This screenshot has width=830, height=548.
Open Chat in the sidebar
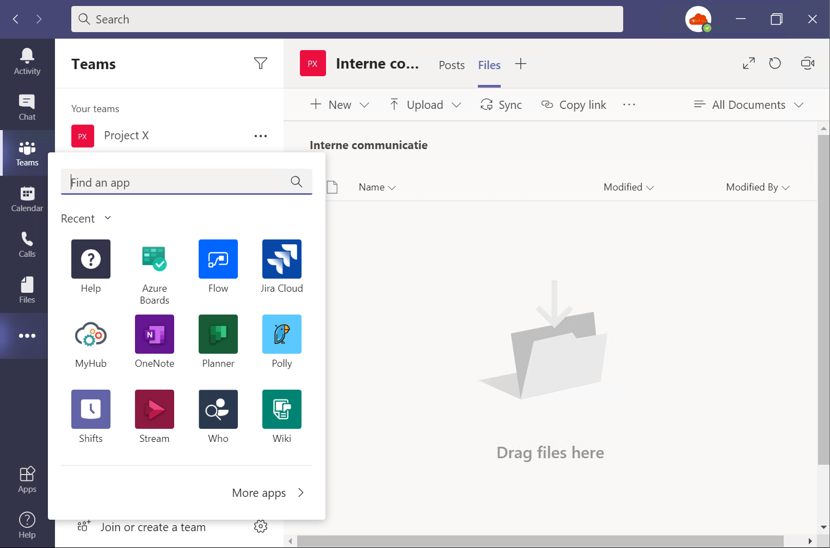coord(27,107)
